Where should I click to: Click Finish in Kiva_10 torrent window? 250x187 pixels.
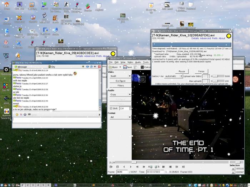[201, 71]
